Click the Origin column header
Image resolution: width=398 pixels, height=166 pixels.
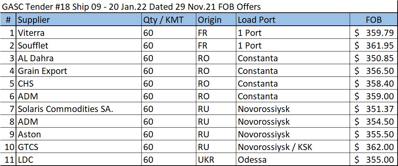tap(209, 20)
